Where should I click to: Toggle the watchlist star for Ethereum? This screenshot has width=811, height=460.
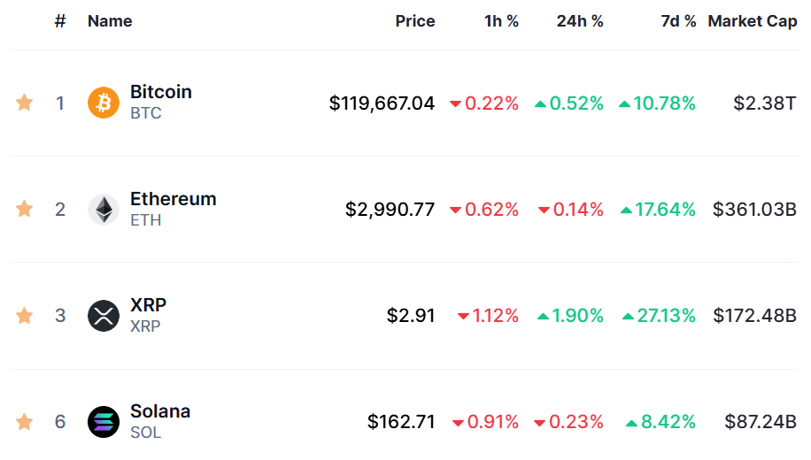point(24,209)
